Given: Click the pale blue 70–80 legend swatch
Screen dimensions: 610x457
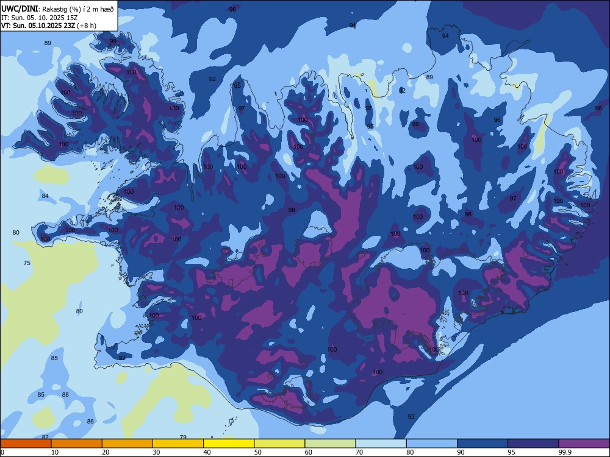Looking at the screenshot, I should pos(381,444).
